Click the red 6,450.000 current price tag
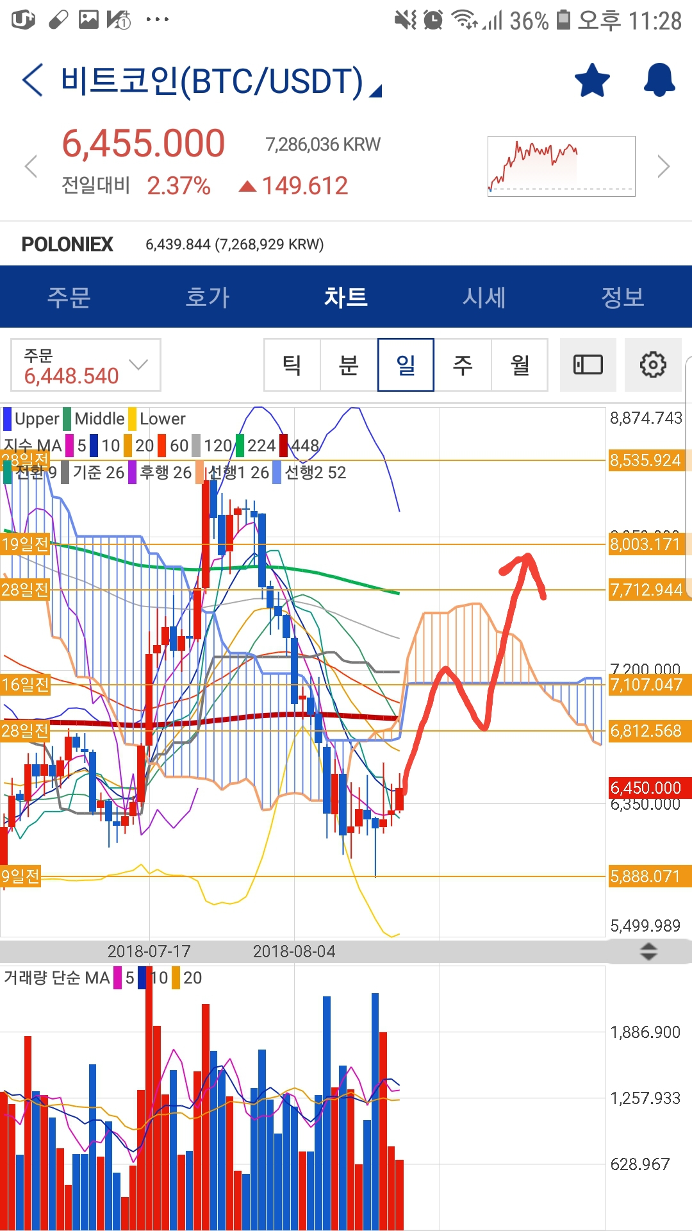Screen dimensions: 692x1231 649,787
